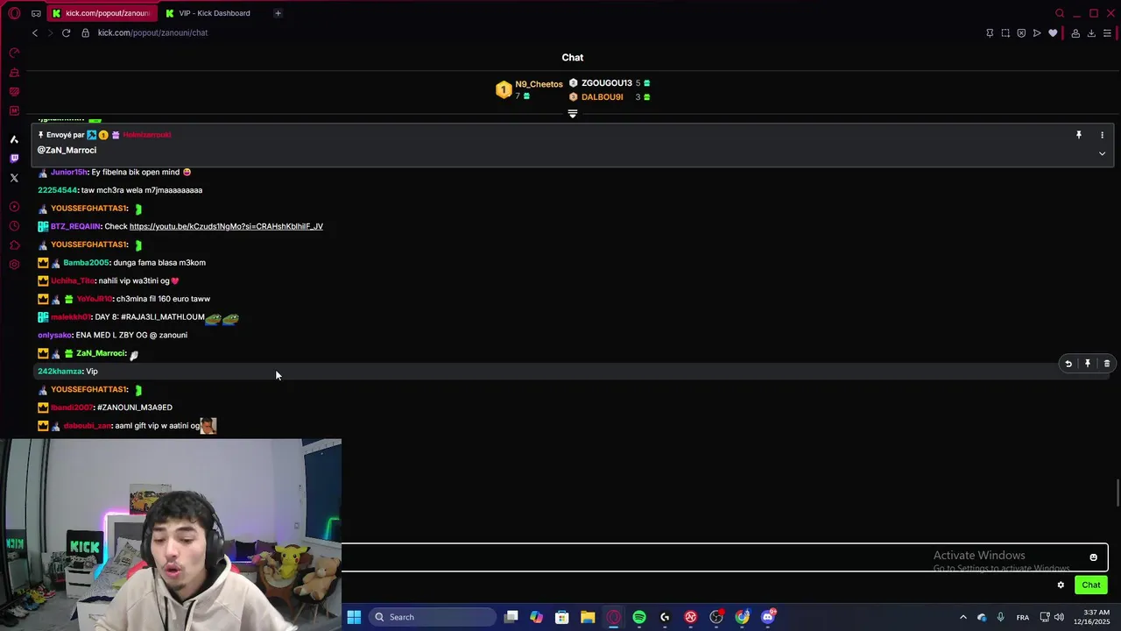Open Aria AI in the sidebar
The image size is (1121, 631).
tap(14, 139)
